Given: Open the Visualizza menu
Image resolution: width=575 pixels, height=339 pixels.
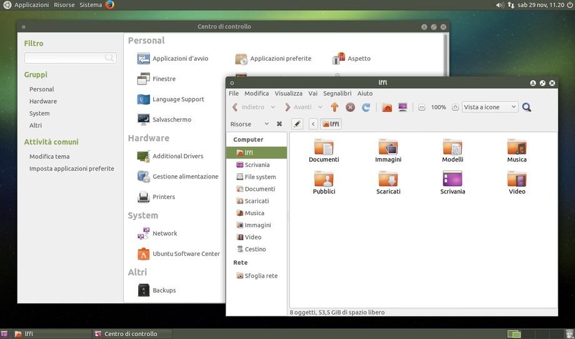Looking at the screenshot, I should [x=288, y=93].
